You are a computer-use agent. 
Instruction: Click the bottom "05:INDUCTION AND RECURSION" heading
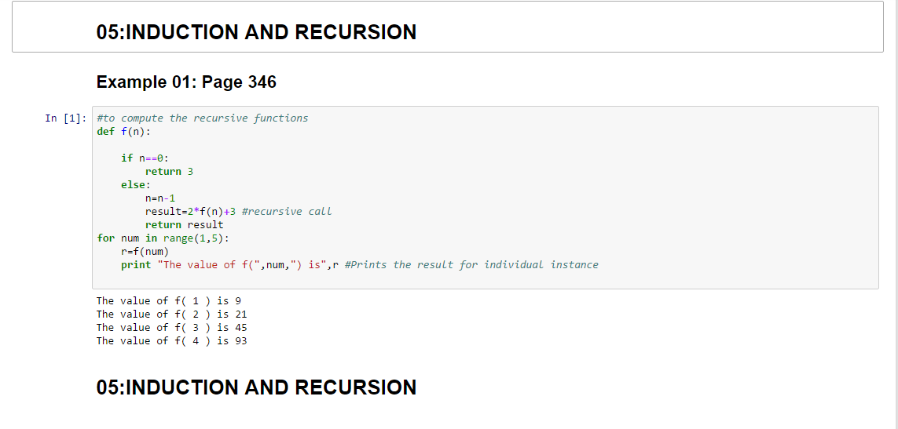click(257, 387)
